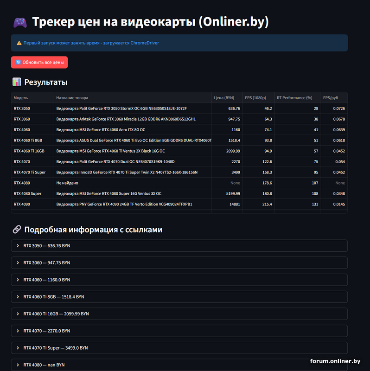Screen dimensions: 370x371
Task: Click the 131 RT performance cell
Action: click(298, 204)
